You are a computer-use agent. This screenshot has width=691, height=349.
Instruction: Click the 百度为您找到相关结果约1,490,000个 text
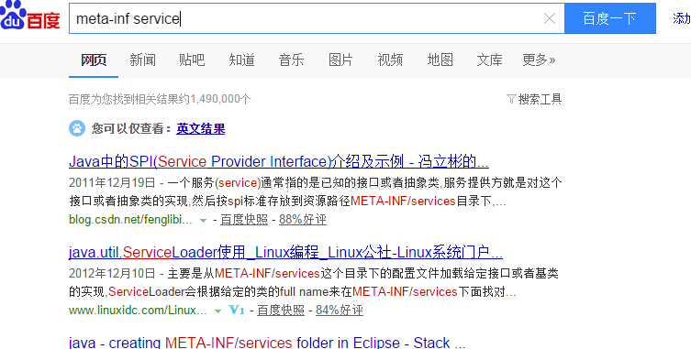click(x=160, y=99)
